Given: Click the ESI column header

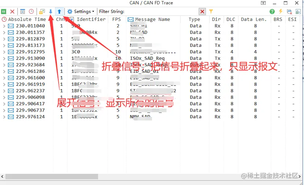Looking at the screenshot, I should click(x=292, y=19).
